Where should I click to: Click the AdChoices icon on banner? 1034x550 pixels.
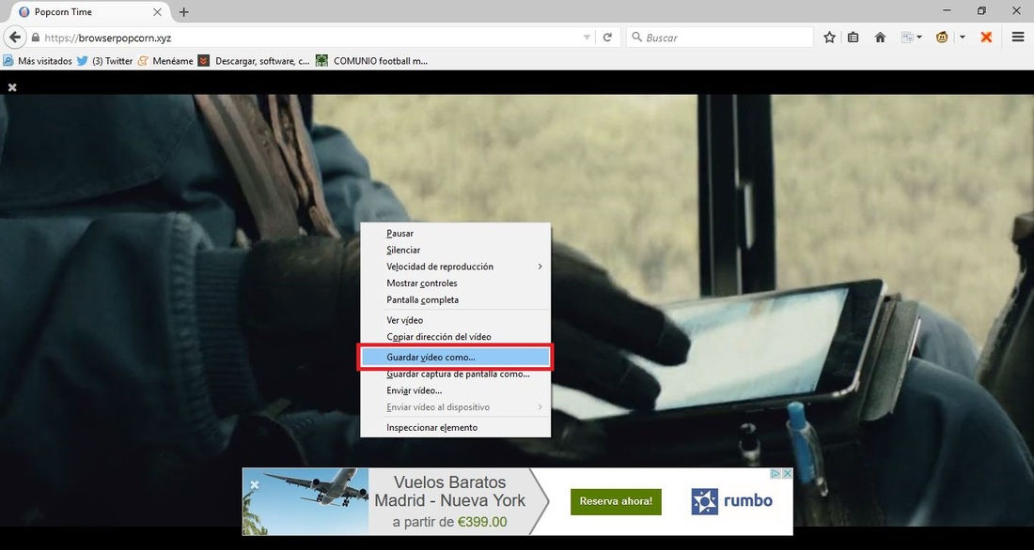tap(776, 474)
